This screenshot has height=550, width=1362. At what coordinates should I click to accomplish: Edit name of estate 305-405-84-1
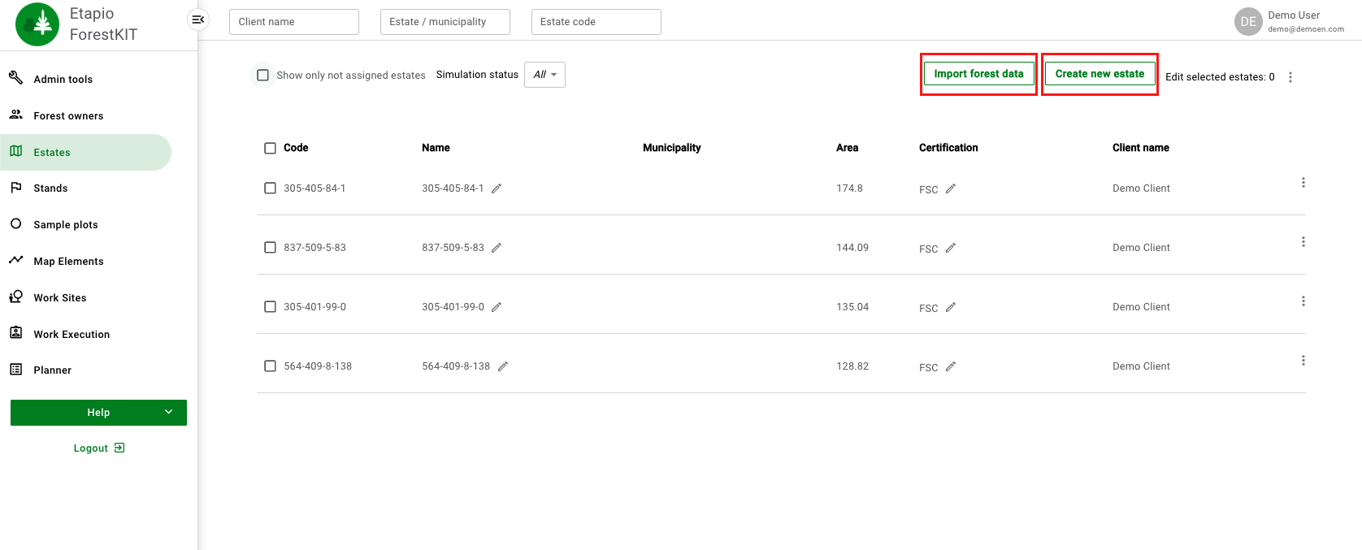pos(497,188)
